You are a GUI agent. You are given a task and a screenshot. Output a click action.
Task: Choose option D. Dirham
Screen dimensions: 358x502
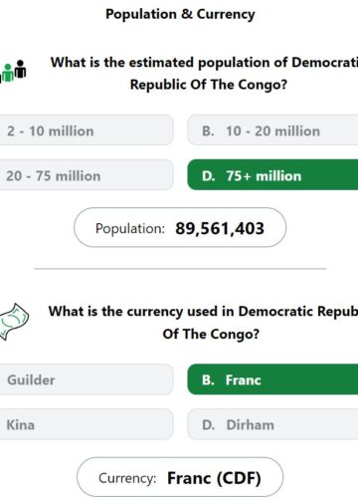[x=272, y=424]
